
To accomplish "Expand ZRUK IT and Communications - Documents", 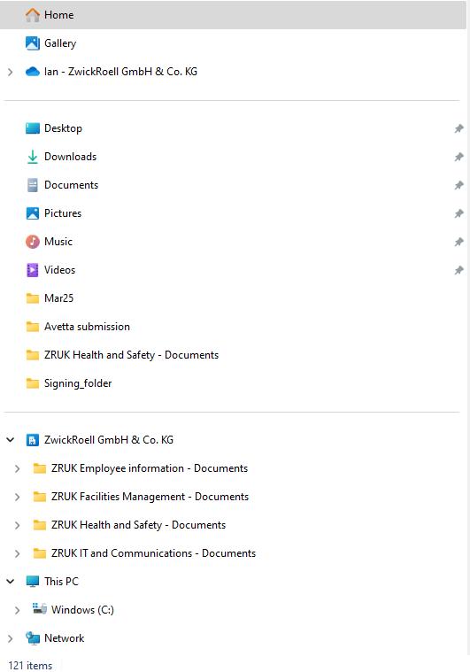I will point(17,553).
